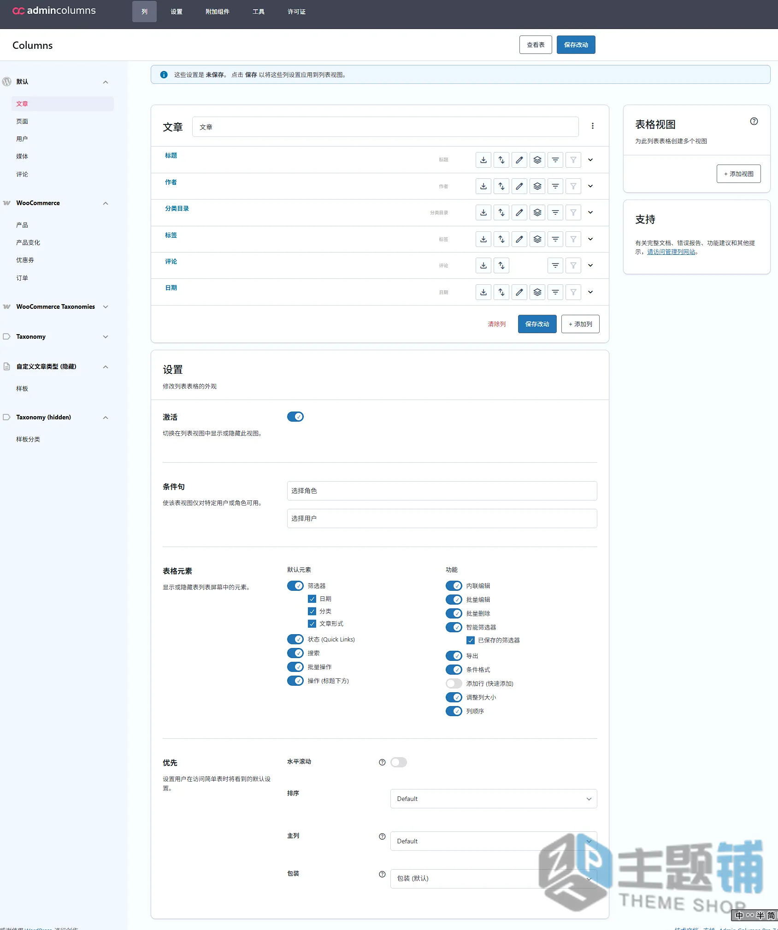
Task: Enable 添加行 (快速添加) toggle
Action: point(454,683)
